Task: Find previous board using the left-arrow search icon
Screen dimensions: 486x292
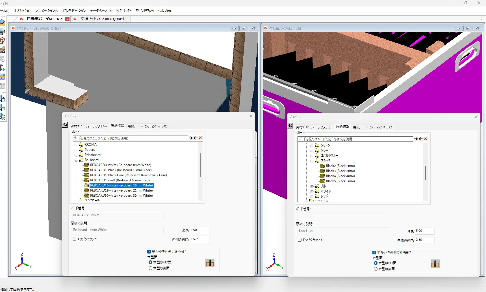Action: (x=195, y=138)
